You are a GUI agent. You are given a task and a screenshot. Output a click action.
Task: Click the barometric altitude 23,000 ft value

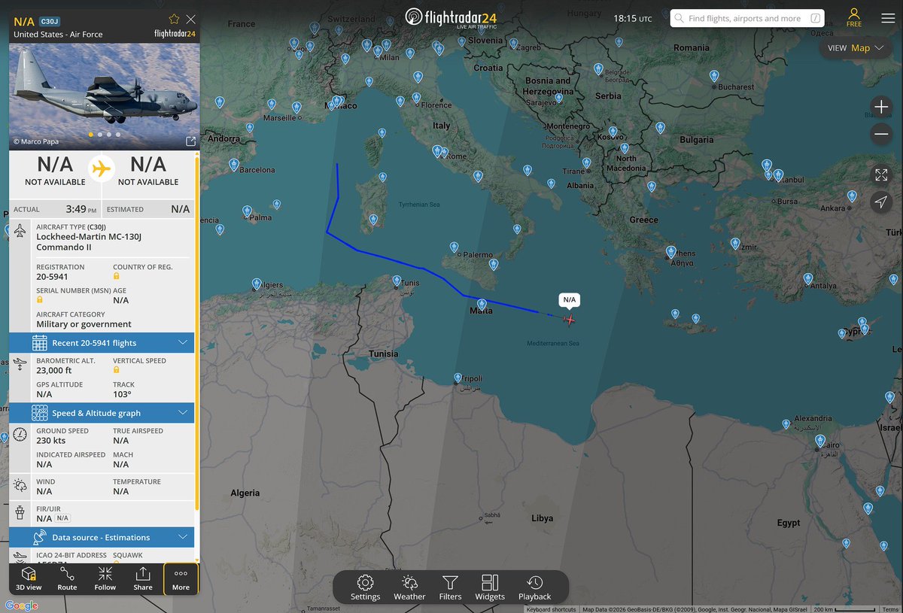pyautogui.click(x=54, y=370)
